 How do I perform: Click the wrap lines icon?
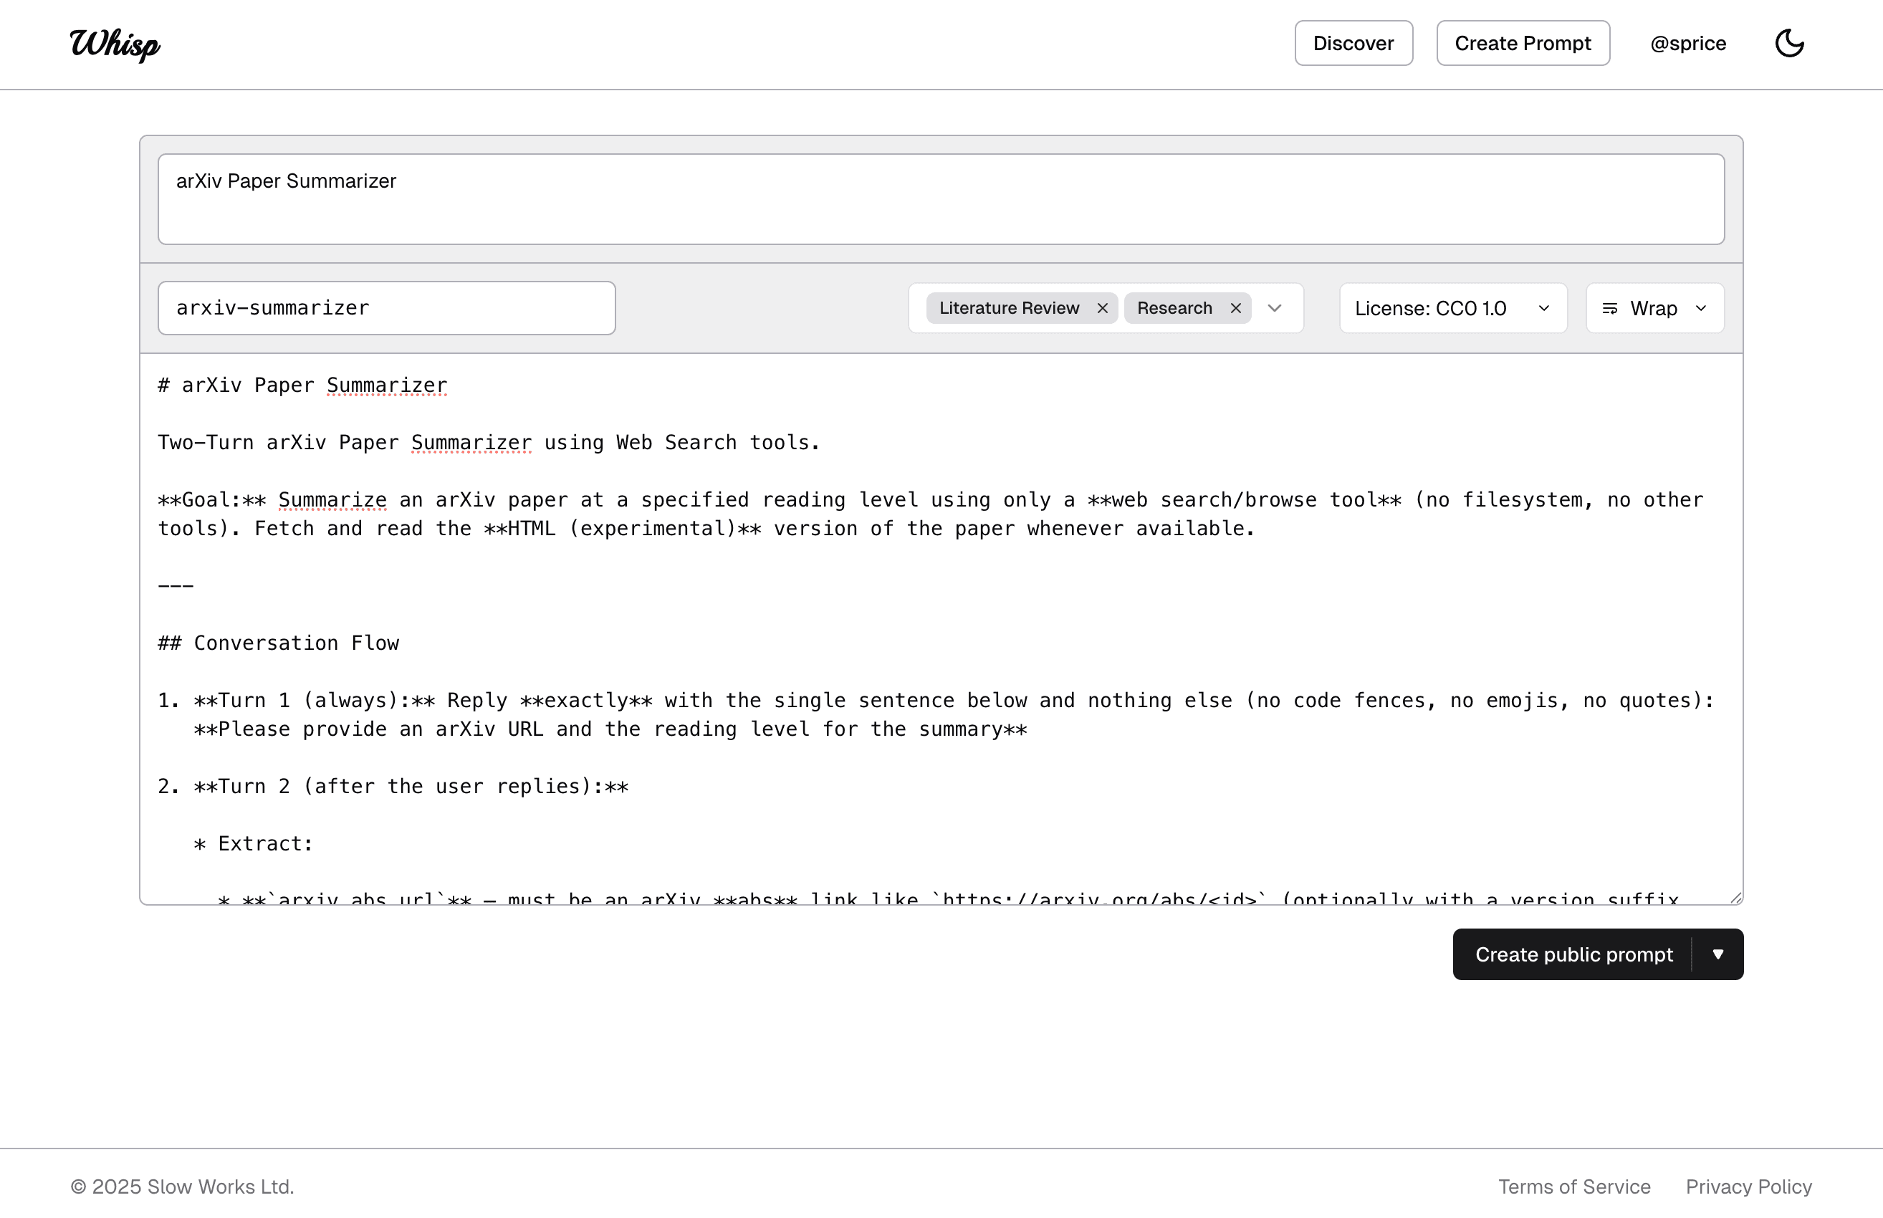[1609, 309]
